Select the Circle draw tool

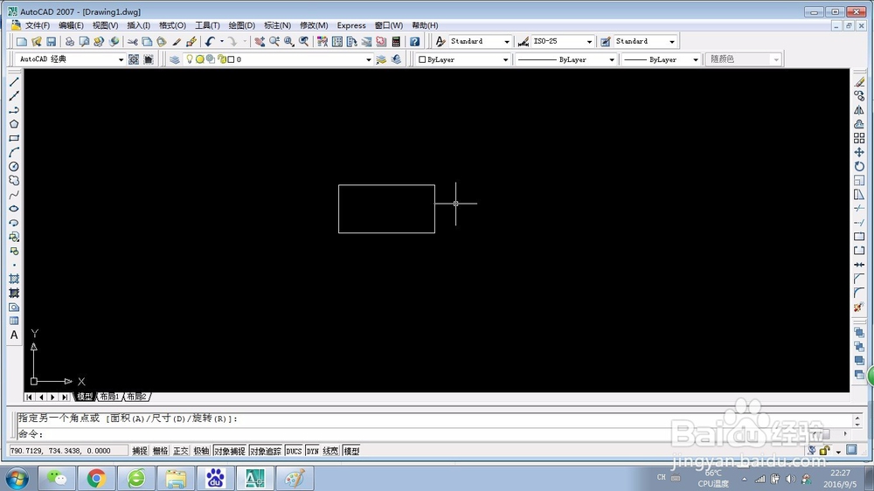click(x=14, y=166)
